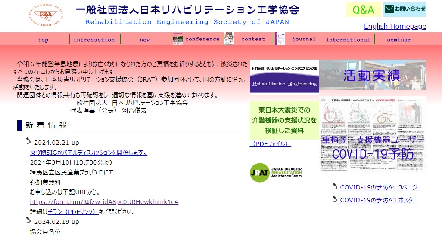Open the contest menu item
Viewport: 442px width, 238px height.
click(253, 39)
